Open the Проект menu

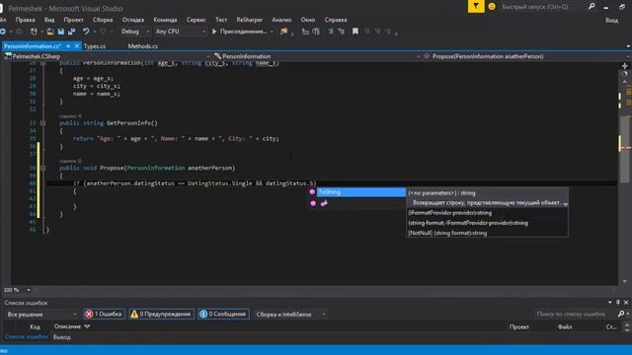(x=73, y=20)
